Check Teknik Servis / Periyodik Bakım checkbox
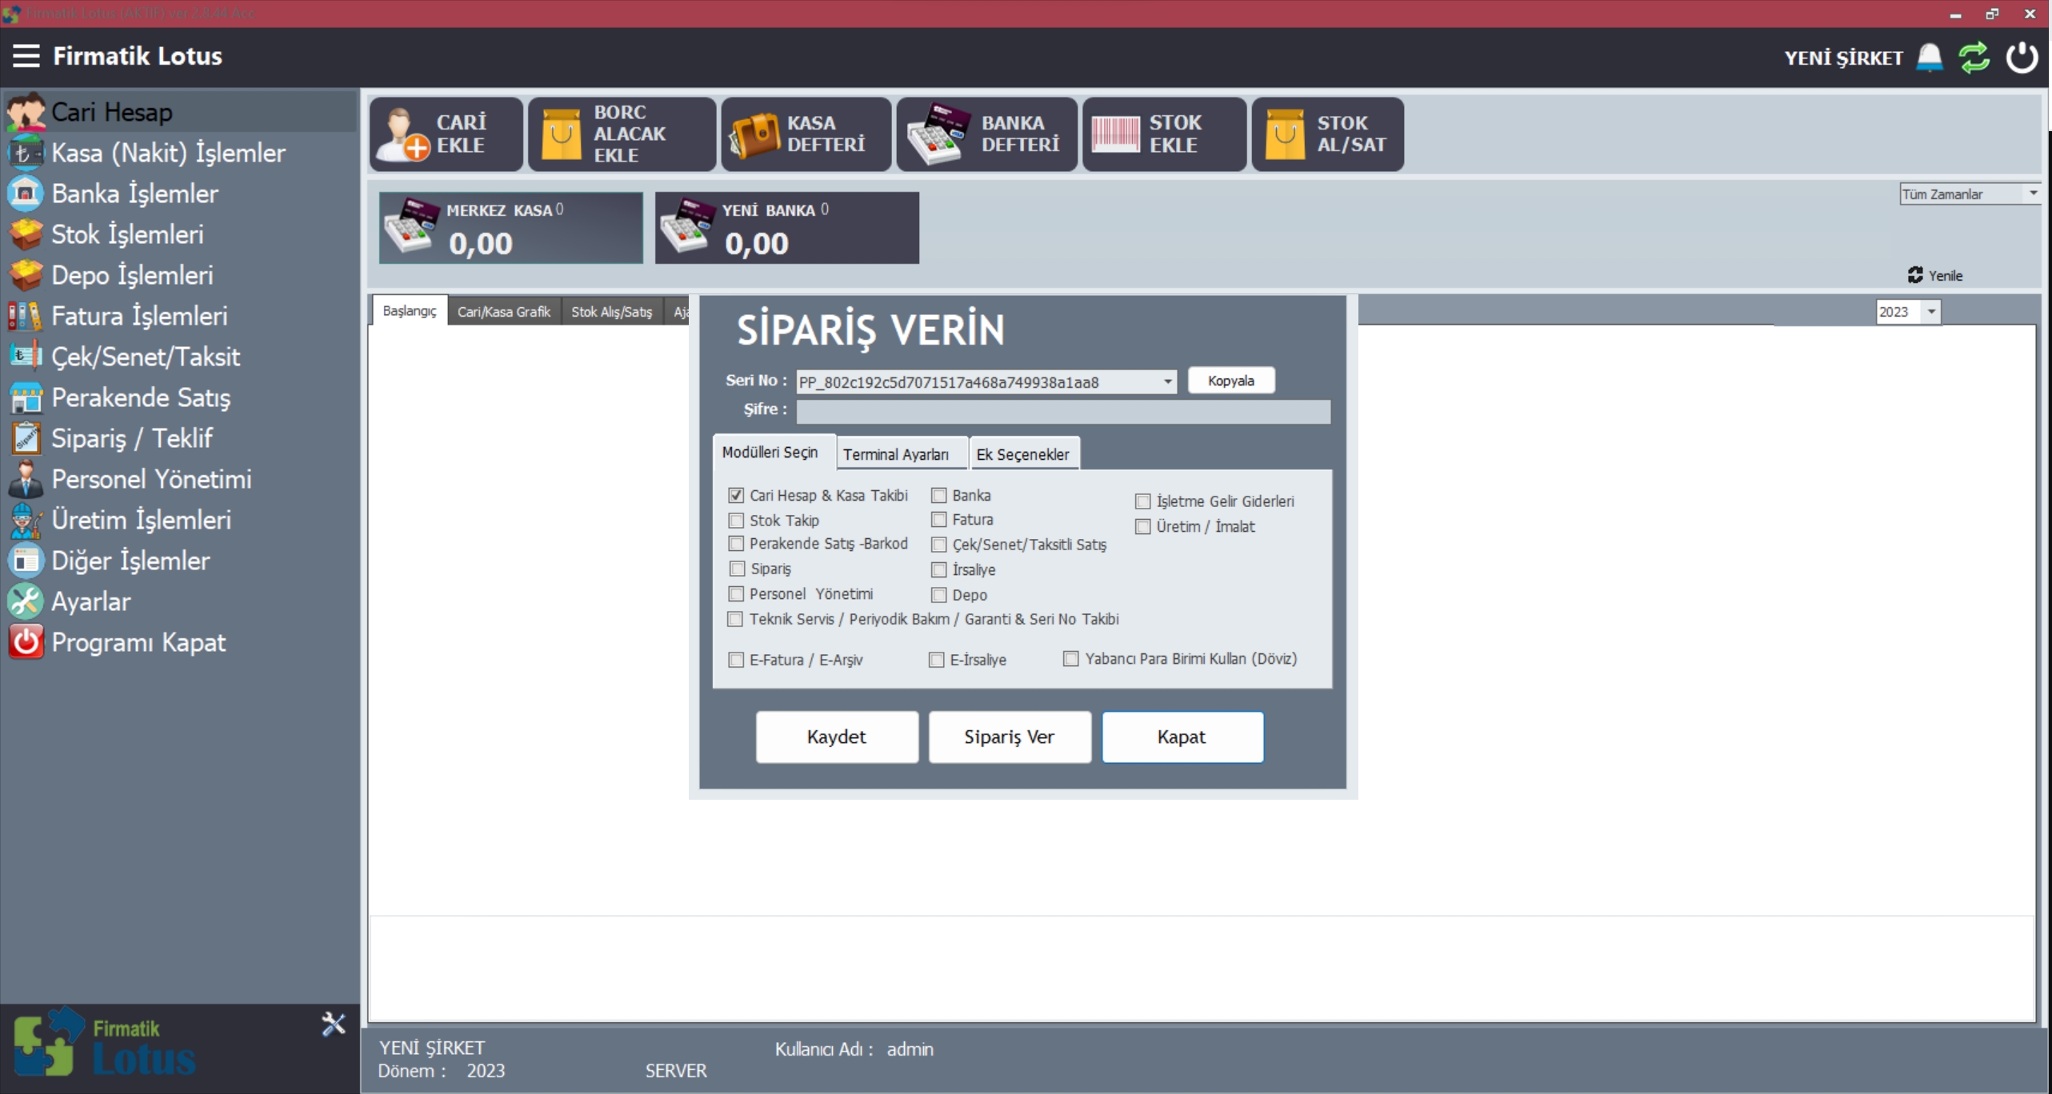This screenshot has height=1094, width=2052. [x=736, y=619]
